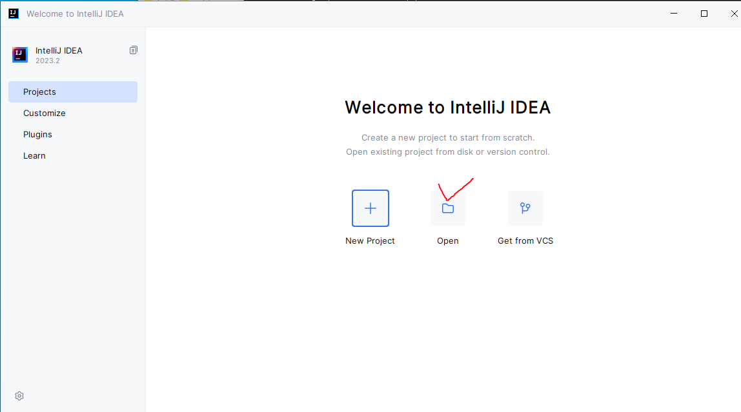The image size is (741, 412).
Task: Click the New Project plus icon
Action: [x=370, y=208]
